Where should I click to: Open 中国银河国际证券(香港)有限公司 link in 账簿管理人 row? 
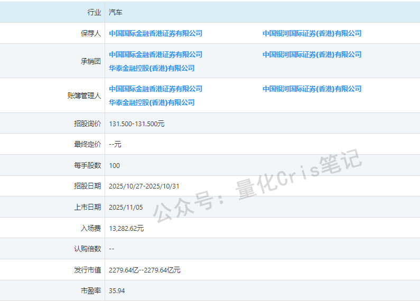click(312, 89)
